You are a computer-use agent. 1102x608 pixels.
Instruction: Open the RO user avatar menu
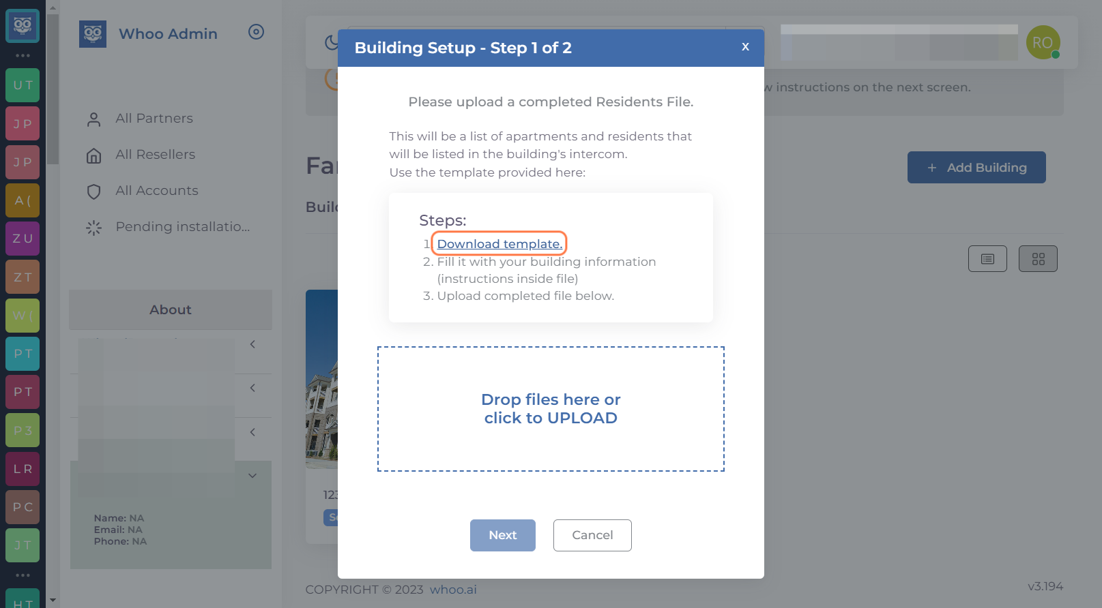1043,42
